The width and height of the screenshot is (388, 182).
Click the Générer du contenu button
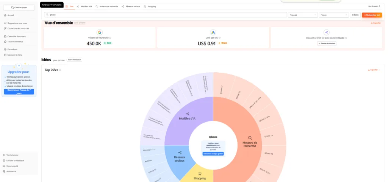327,44
